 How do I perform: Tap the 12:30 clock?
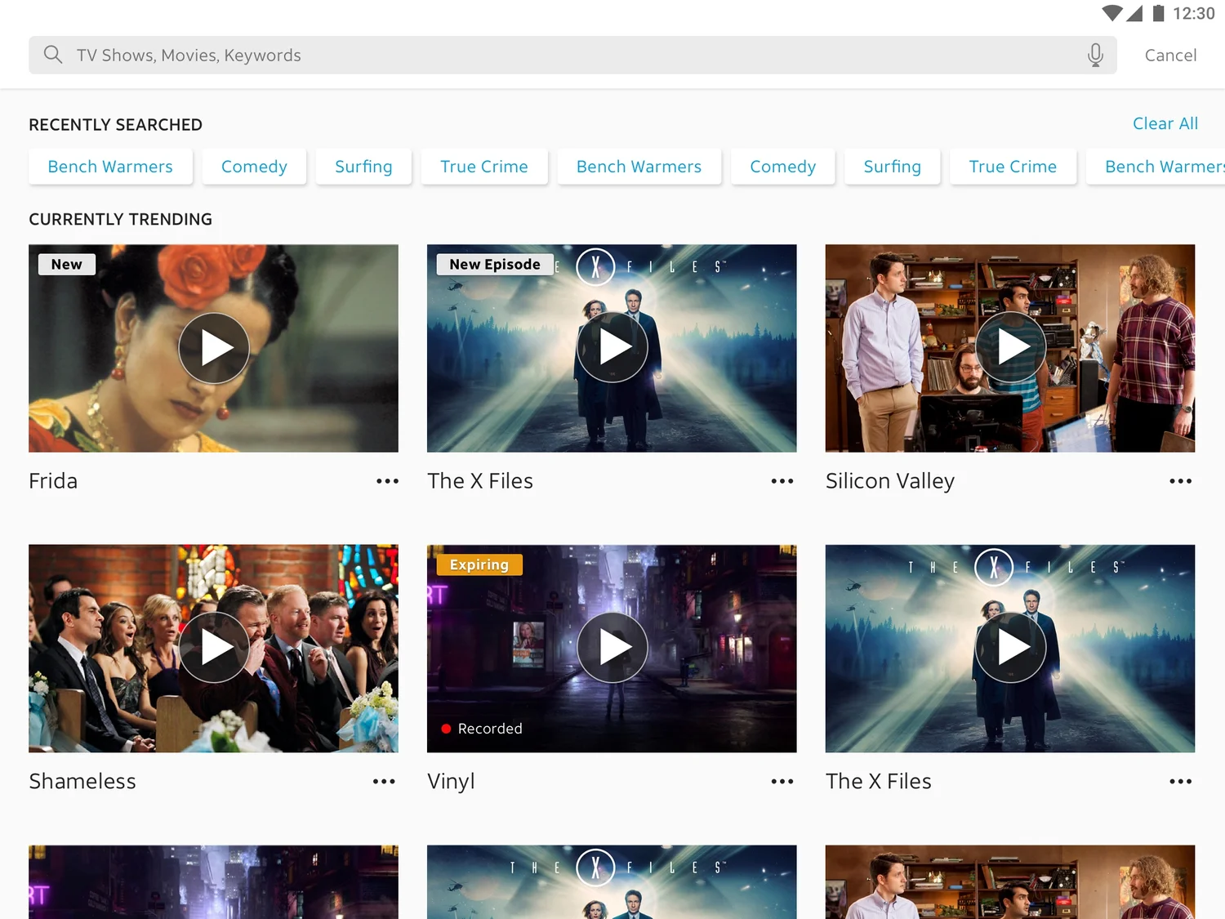click(1194, 13)
